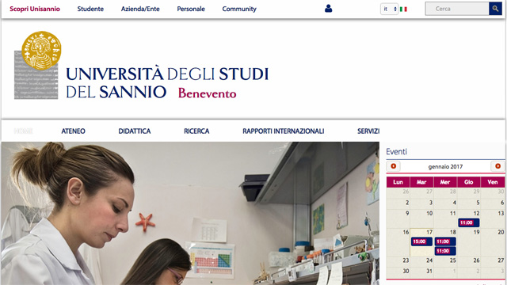Screen dimensions: 507x285
Task: Go to previous month in calendar
Action: (393, 166)
